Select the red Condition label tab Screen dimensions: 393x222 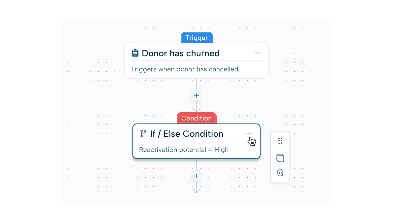tap(196, 118)
